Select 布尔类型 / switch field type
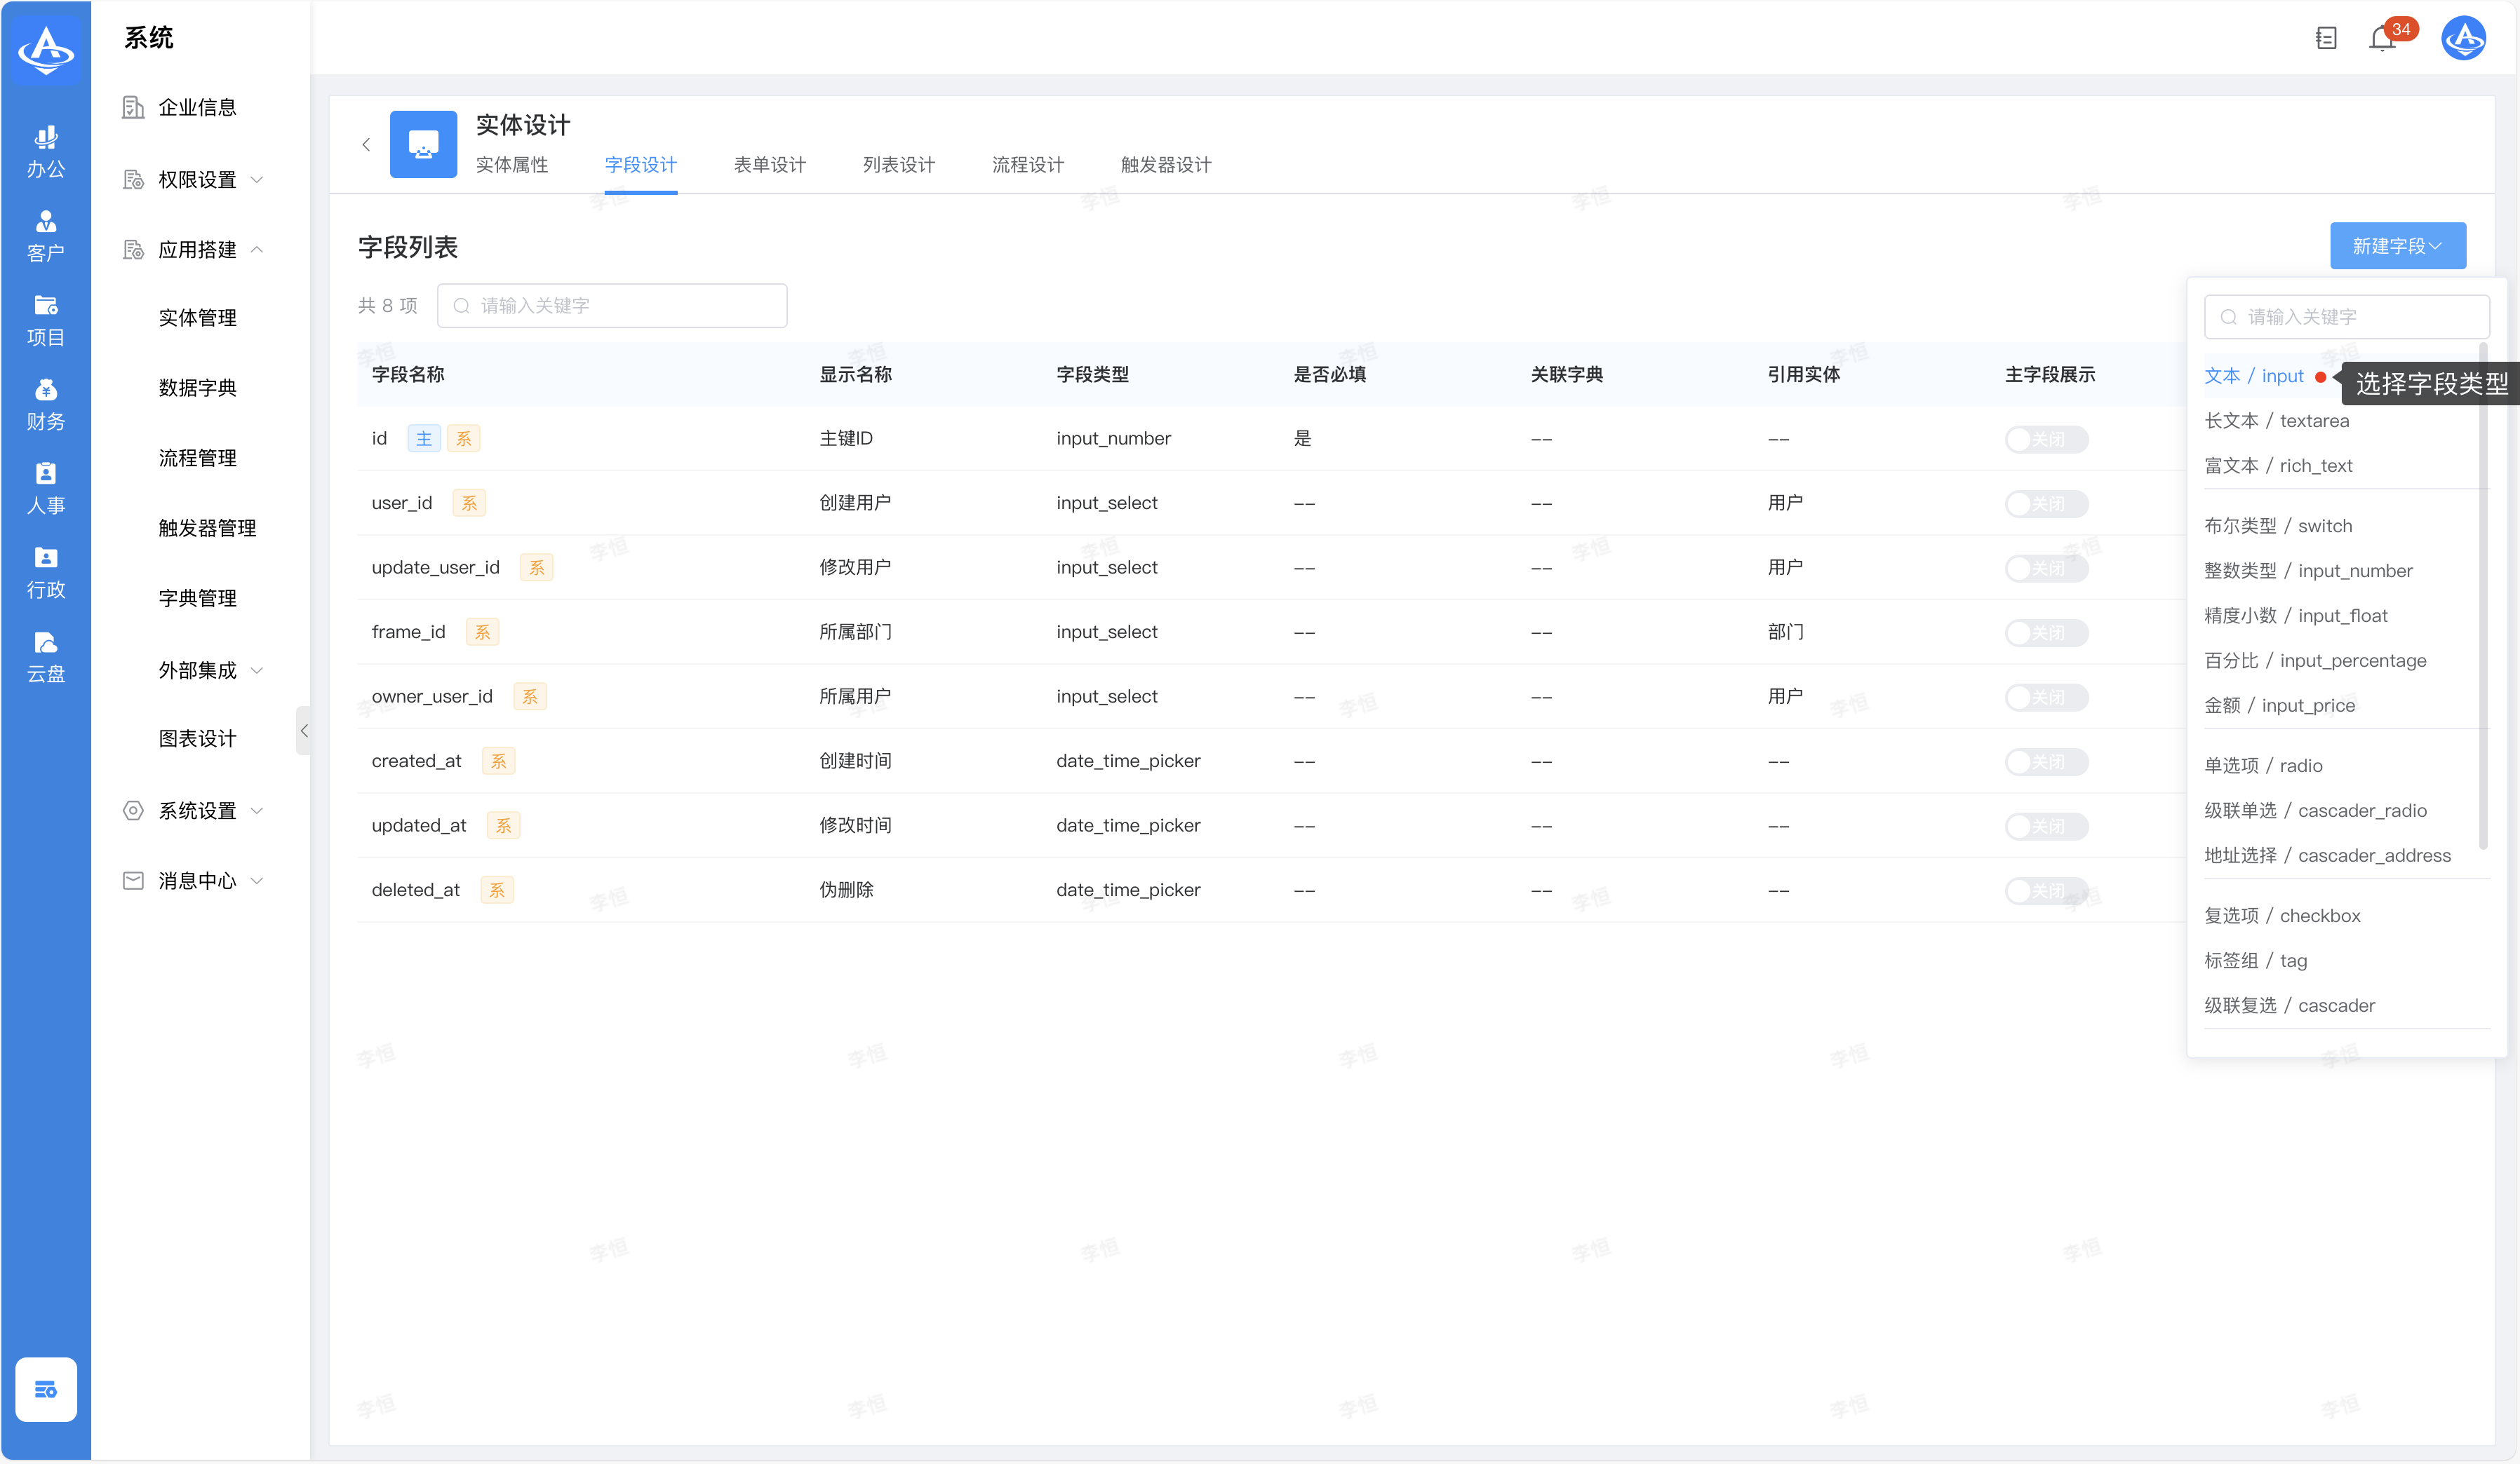Screen dimensions: 2520x1464 (2277, 526)
